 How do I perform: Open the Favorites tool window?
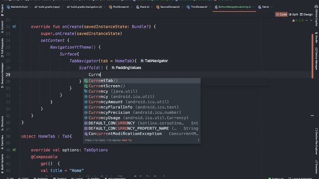point(2,142)
